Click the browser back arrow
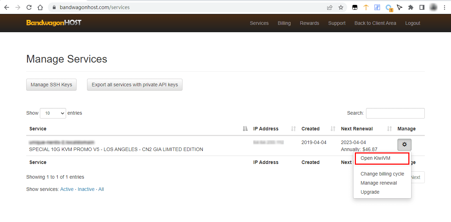This screenshot has width=451, height=222. (x=7, y=7)
